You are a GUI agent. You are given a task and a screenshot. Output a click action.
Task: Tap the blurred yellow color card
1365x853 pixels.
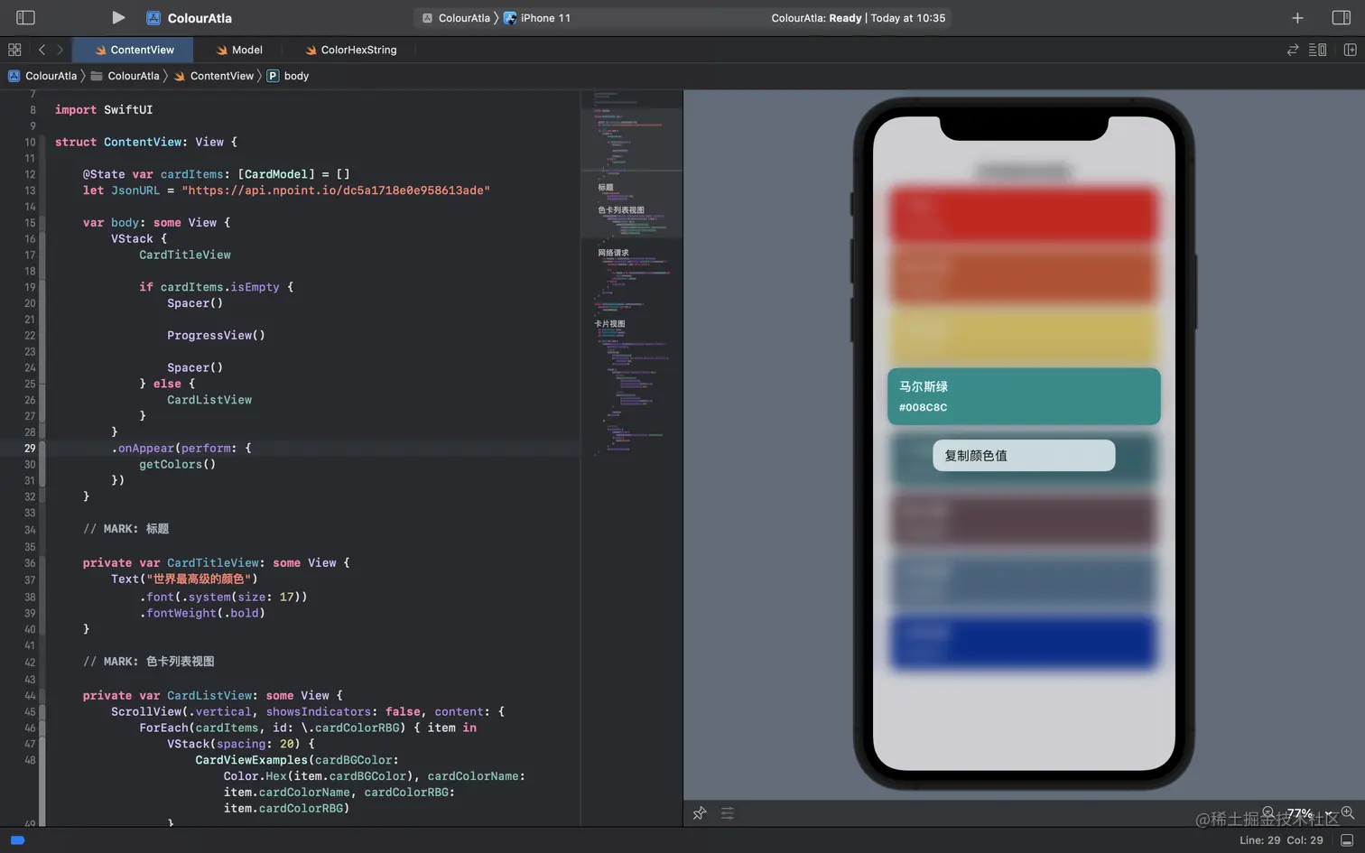pyautogui.click(x=1024, y=336)
